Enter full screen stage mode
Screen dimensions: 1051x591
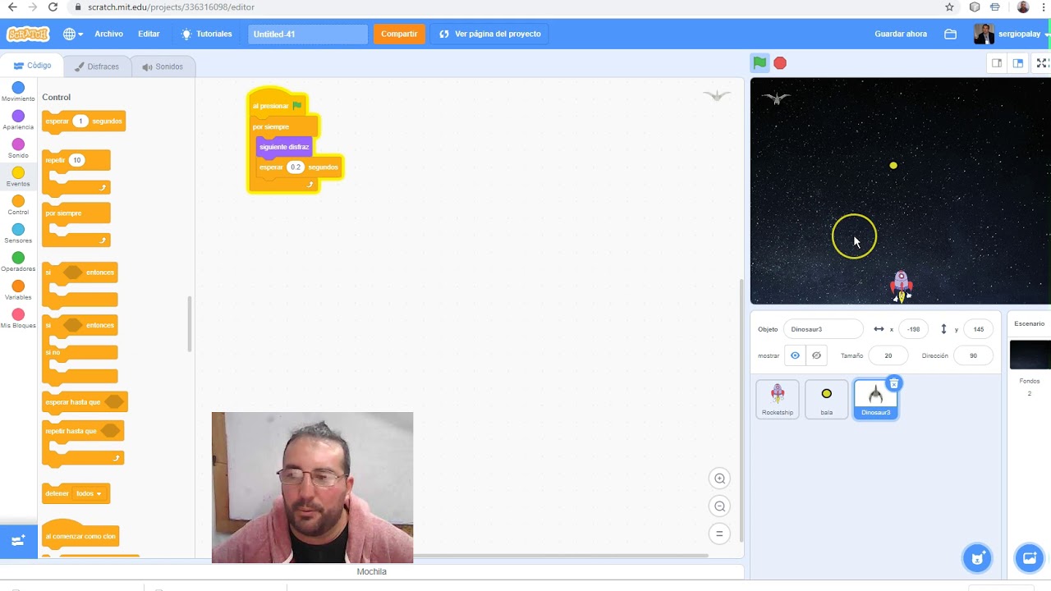coord(1042,63)
